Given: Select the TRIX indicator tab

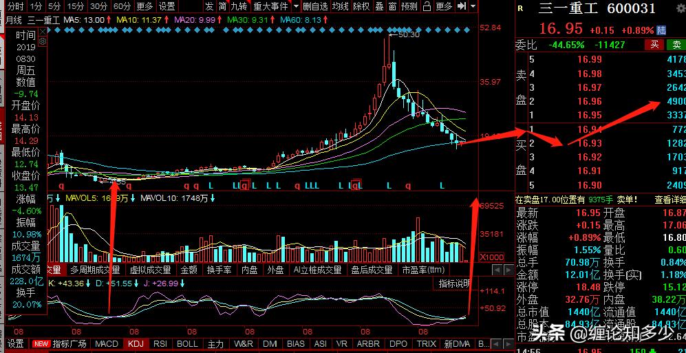Looking at the screenshot, I should 427,344.
